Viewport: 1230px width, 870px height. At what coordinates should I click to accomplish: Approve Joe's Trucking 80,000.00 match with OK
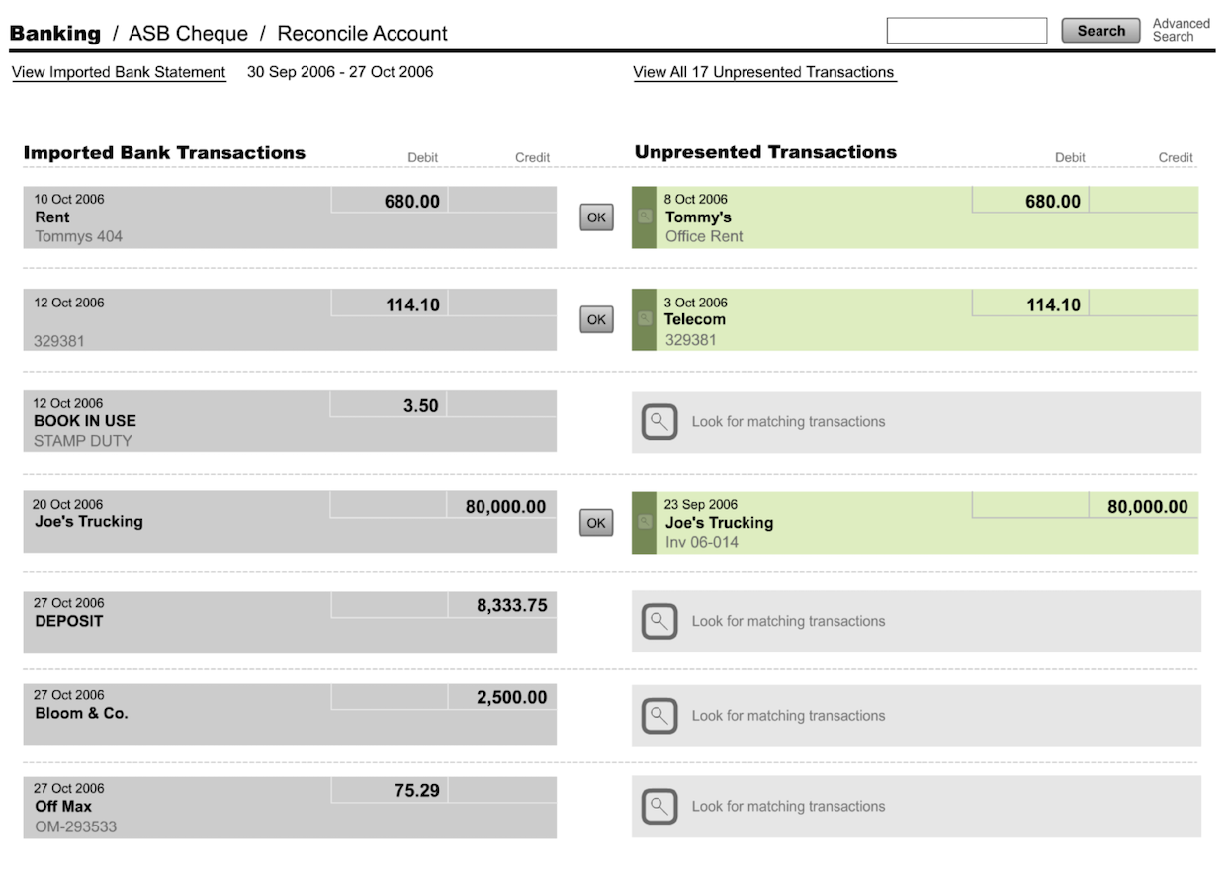(x=596, y=523)
